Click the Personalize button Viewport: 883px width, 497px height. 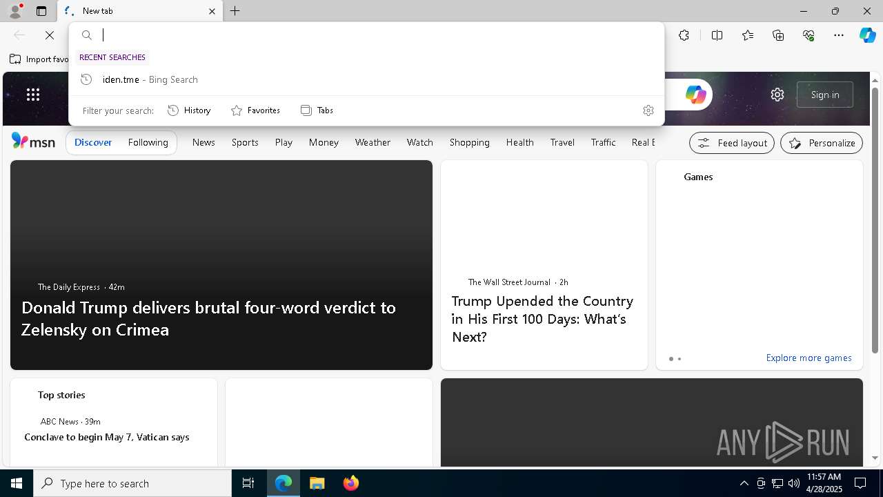coord(822,143)
